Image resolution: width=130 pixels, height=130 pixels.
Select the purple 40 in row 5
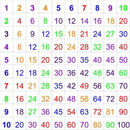pos(97,60)
